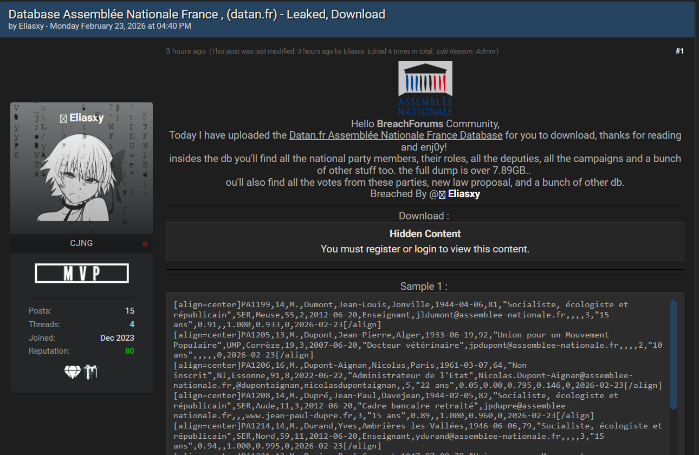Click the diamond award icon

tap(72, 372)
